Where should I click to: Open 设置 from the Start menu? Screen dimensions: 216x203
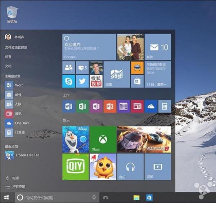(8, 57)
